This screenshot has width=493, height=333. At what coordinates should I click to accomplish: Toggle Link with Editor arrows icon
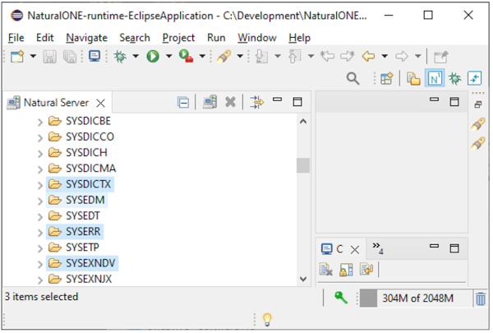[257, 102]
